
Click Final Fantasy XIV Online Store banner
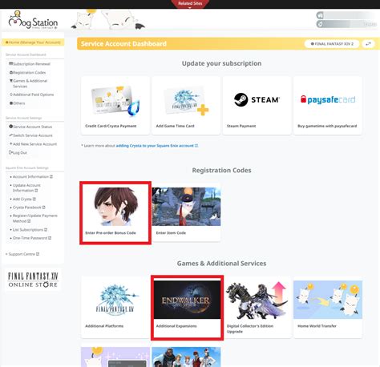[33, 280]
